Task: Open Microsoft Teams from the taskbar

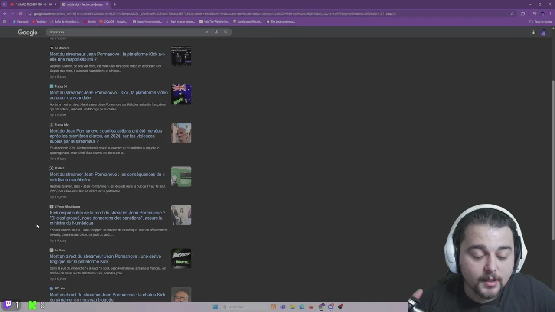Action: coord(283,307)
